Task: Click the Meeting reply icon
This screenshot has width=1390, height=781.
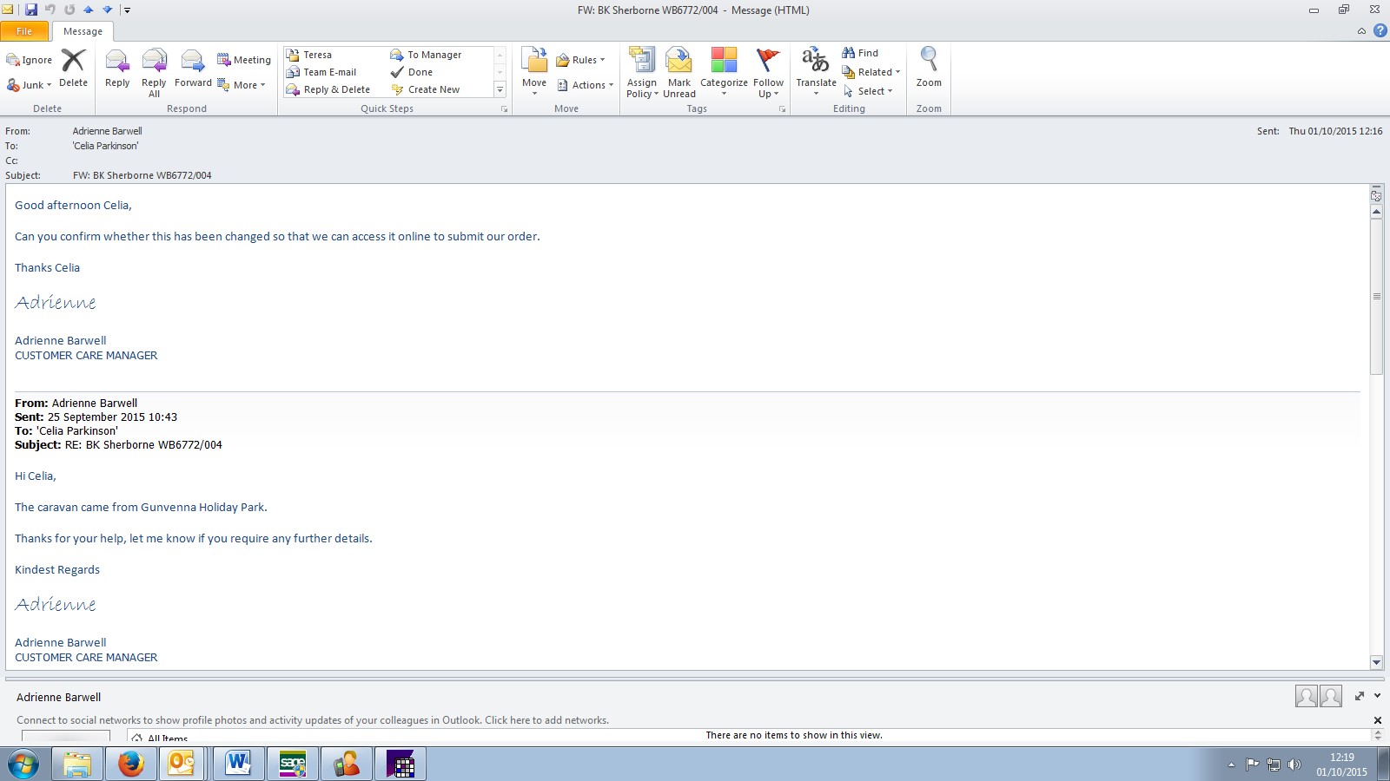Action: 244,60
